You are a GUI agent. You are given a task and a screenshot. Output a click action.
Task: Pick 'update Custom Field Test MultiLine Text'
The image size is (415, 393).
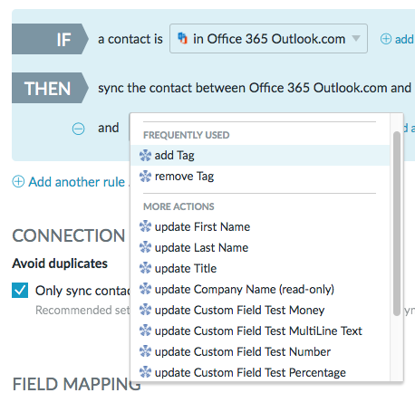tap(260, 331)
